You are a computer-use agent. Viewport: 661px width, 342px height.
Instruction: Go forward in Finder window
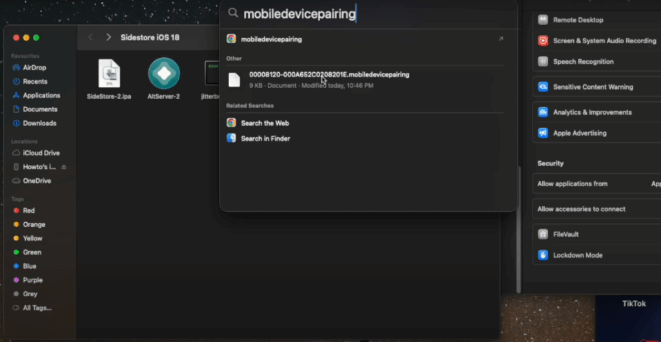[x=108, y=37]
